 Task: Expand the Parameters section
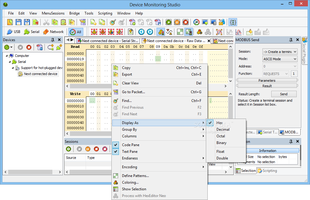click(x=267, y=80)
